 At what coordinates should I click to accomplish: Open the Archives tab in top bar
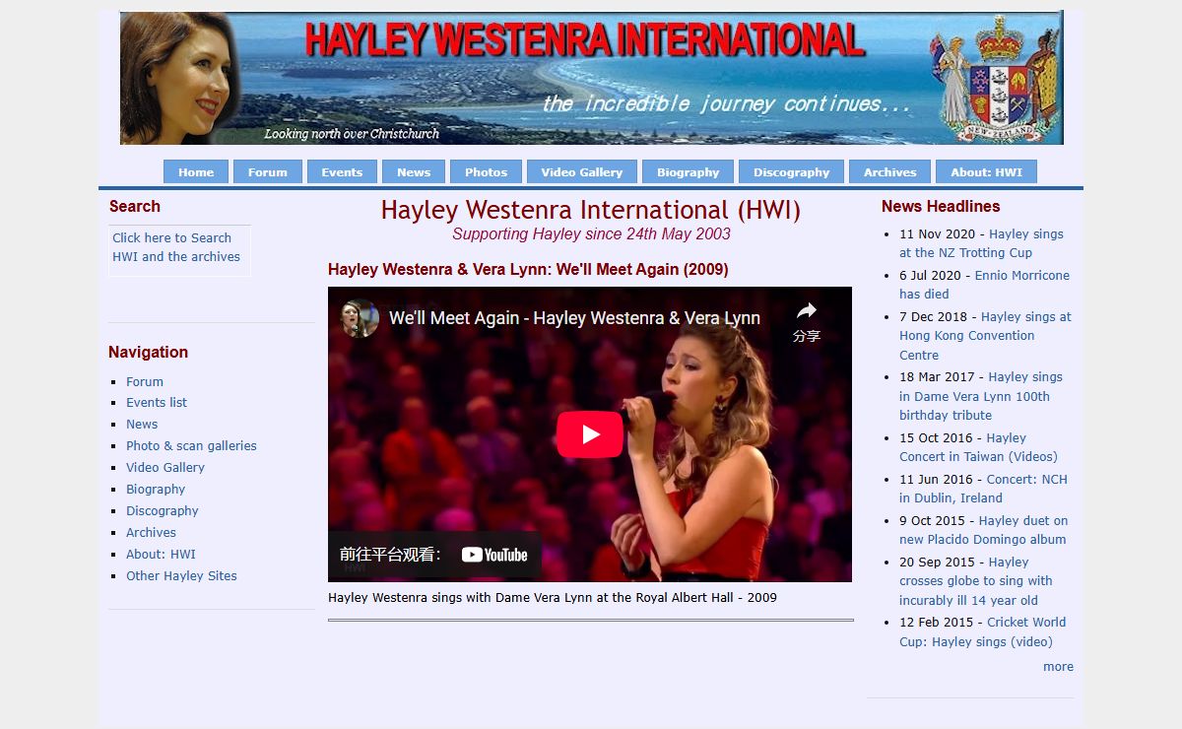pyautogui.click(x=890, y=171)
